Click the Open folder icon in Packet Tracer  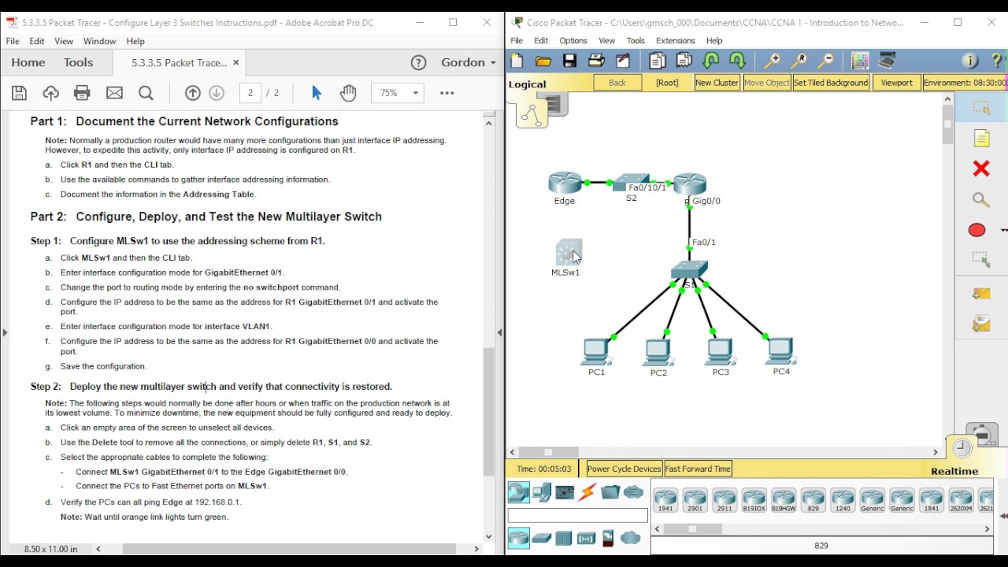[543, 61]
